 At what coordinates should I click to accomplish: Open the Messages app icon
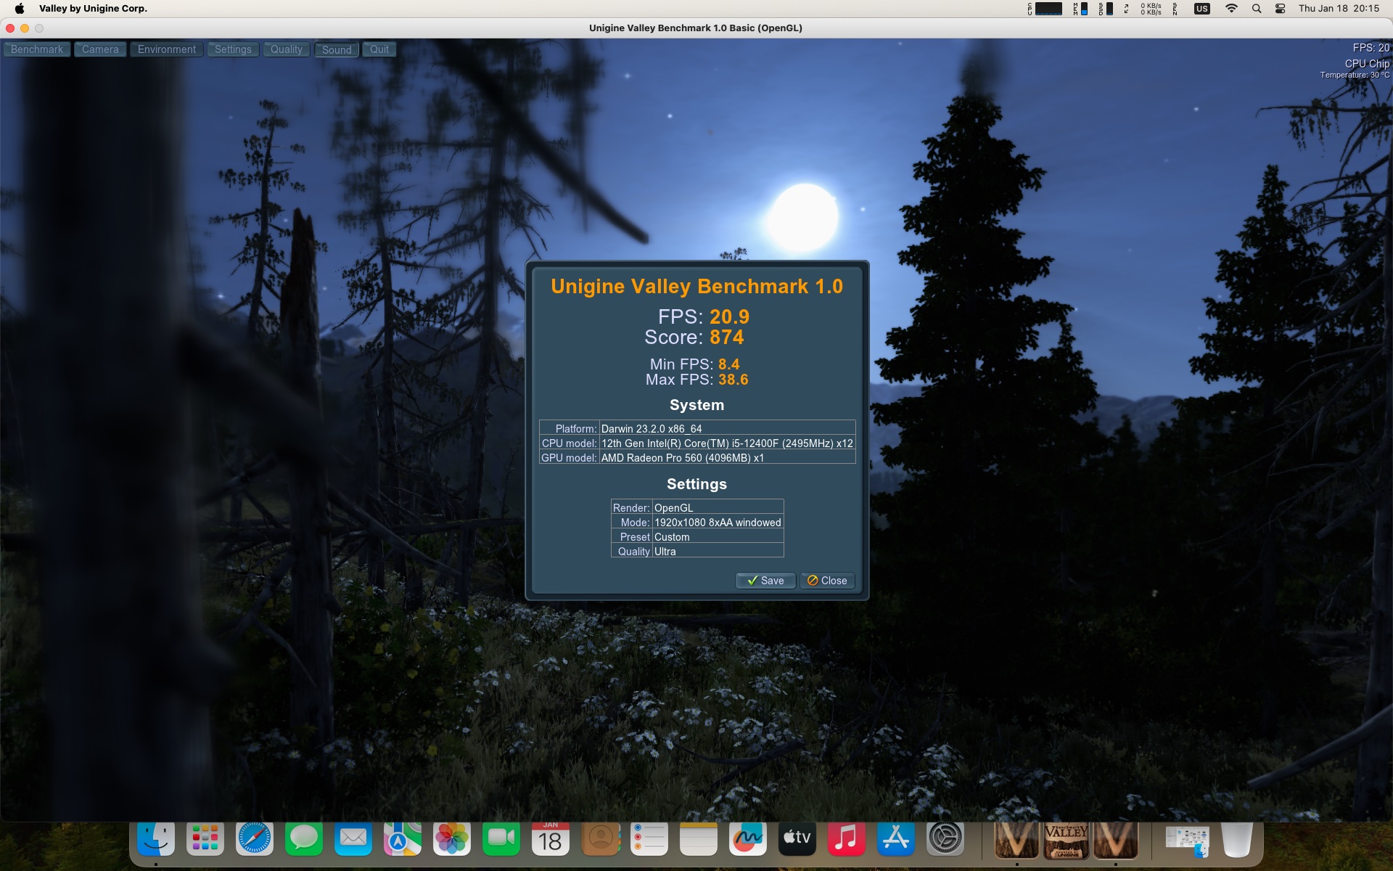304,839
